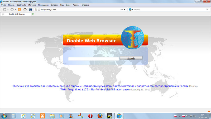Click the orange warning triangle in status bar
The image size is (211, 119).
(209, 111)
